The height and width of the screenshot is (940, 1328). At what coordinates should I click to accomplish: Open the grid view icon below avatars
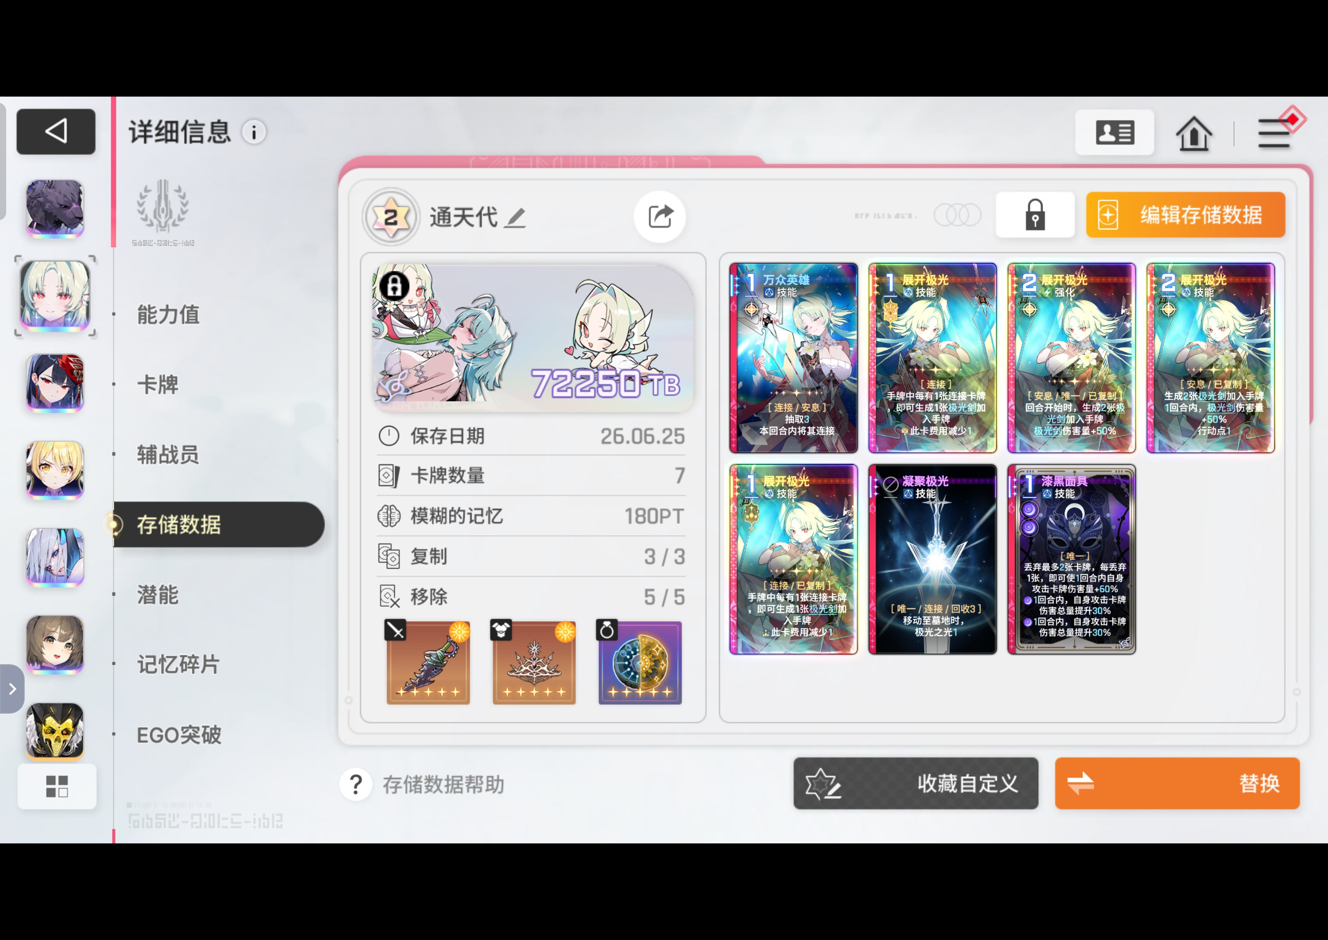pos(57,786)
